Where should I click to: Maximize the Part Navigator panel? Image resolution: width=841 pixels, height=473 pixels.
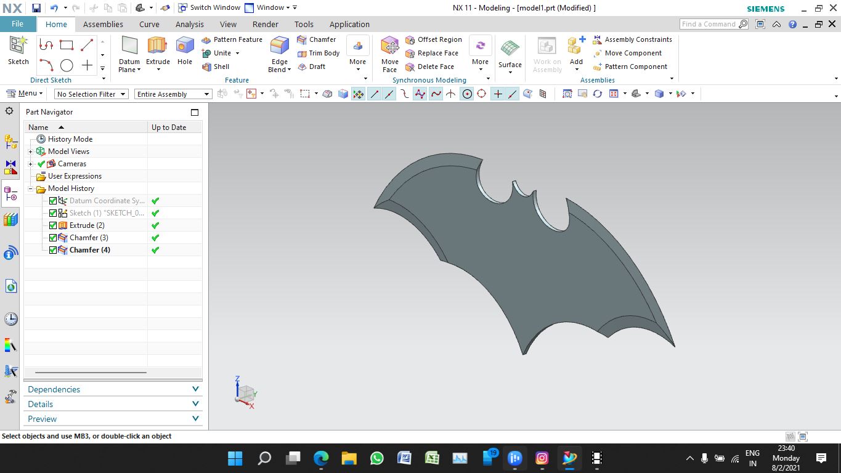coord(195,112)
